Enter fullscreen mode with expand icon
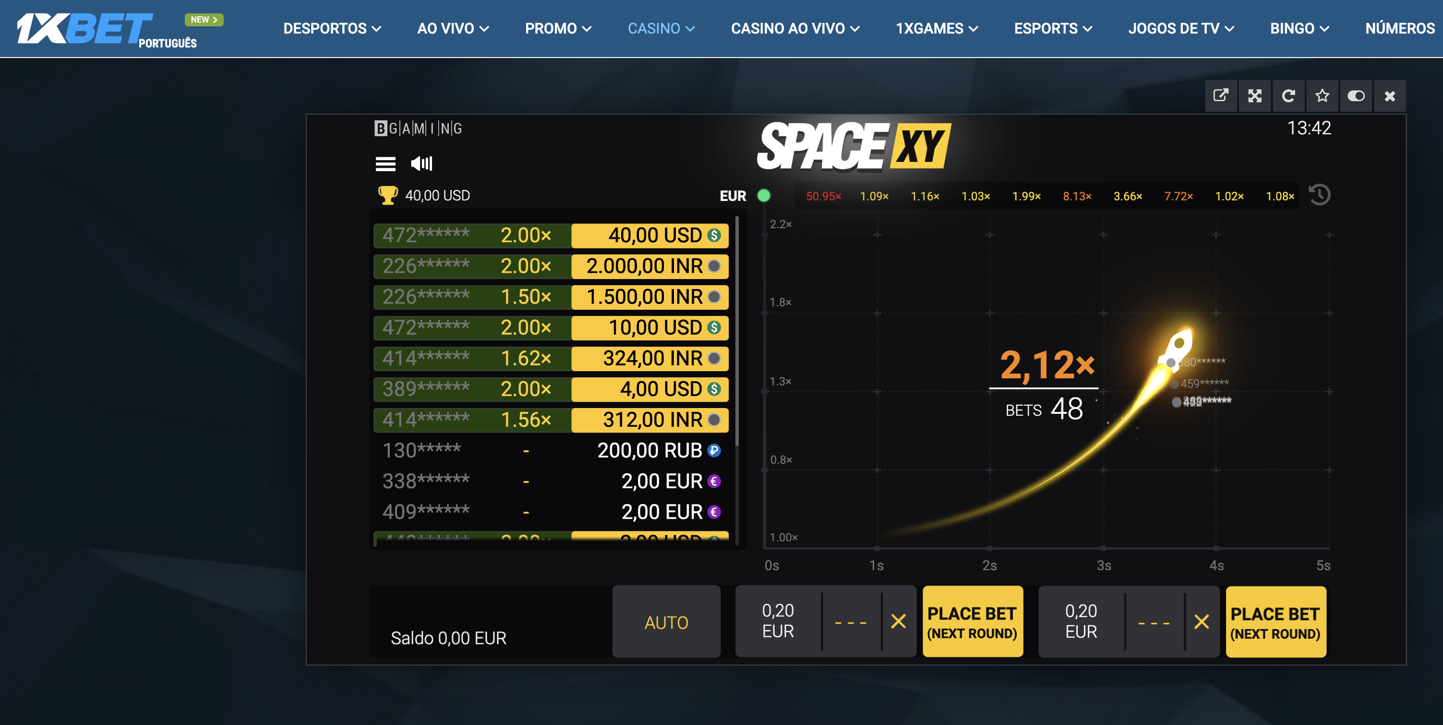 click(1254, 96)
